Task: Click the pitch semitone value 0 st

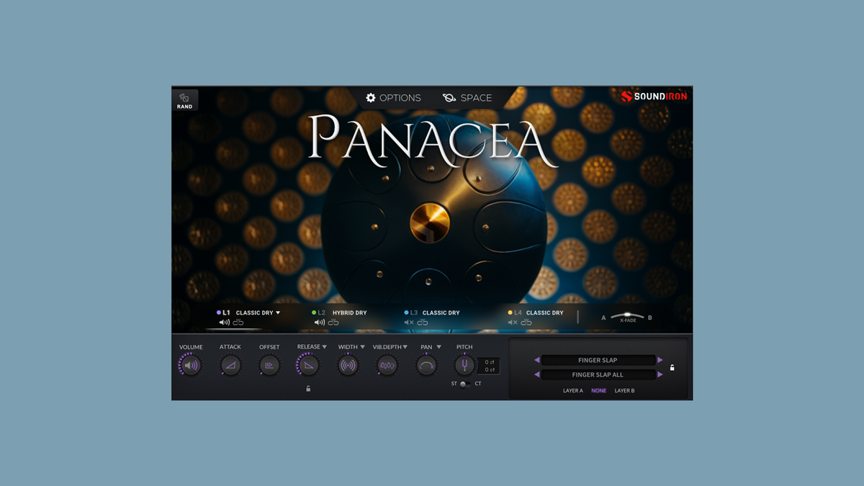Action: (x=489, y=361)
